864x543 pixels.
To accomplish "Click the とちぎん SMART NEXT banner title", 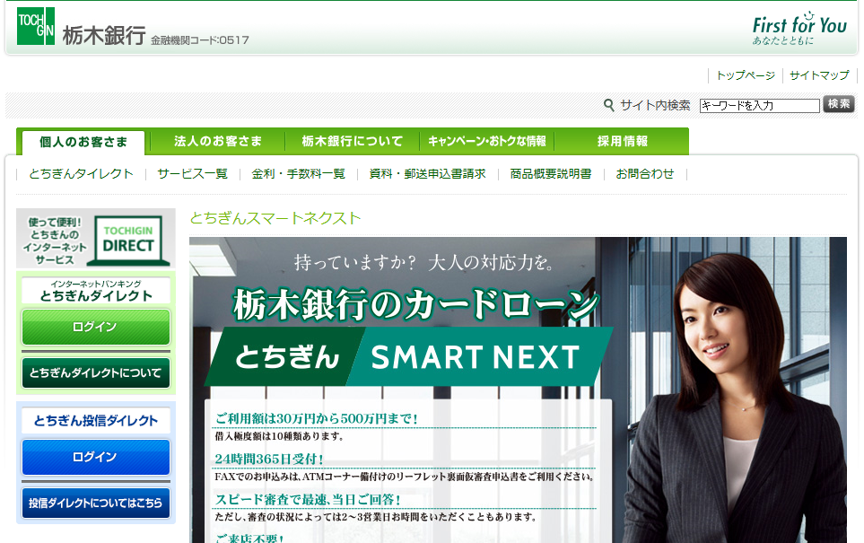I will click(408, 356).
